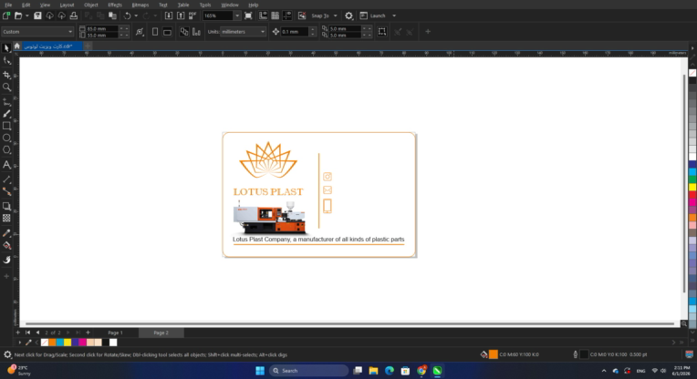Toggle Show Rulers button
Screen dimensions: 697x379
[263, 15]
